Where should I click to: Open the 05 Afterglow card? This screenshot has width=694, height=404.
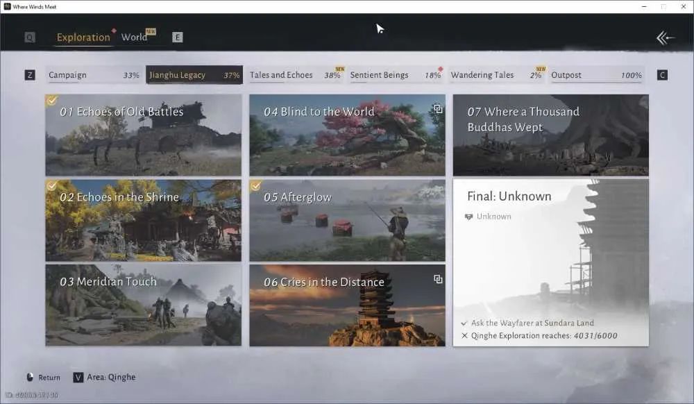click(348, 220)
